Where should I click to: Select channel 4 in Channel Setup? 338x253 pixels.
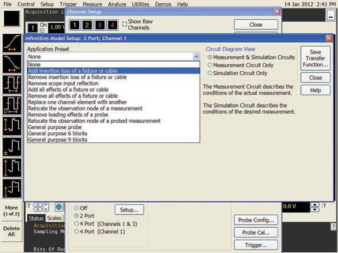click(112, 25)
